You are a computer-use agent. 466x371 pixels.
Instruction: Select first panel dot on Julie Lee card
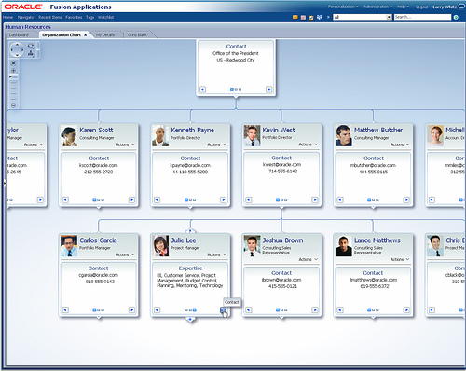(x=186, y=309)
